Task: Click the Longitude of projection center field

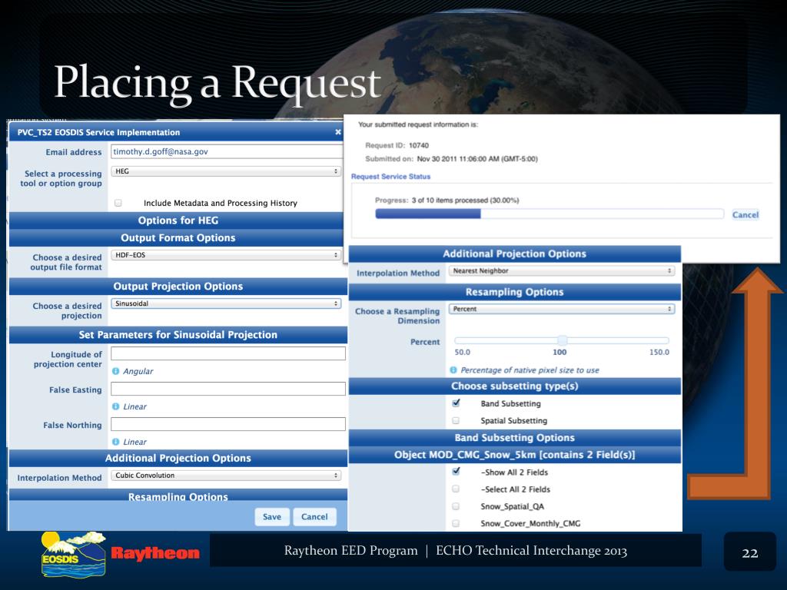Action: tap(227, 353)
